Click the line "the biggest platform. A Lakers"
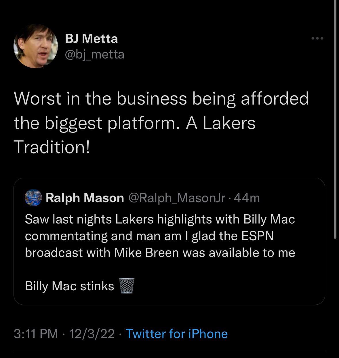The image size is (339, 358). tap(135, 123)
